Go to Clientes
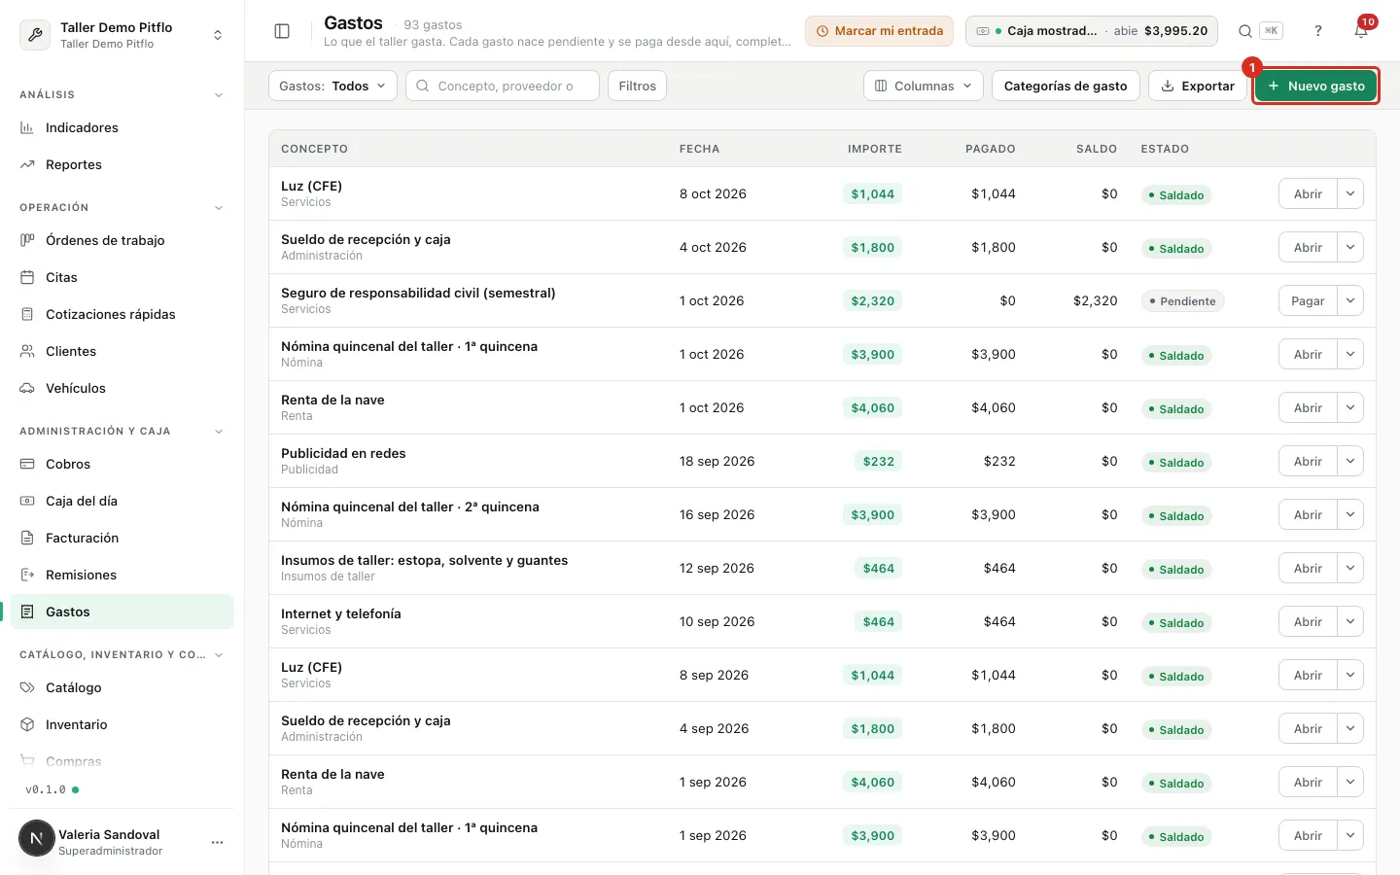This screenshot has height=875, width=1400. [122, 351]
